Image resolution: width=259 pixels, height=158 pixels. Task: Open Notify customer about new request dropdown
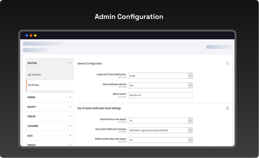point(160,140)
